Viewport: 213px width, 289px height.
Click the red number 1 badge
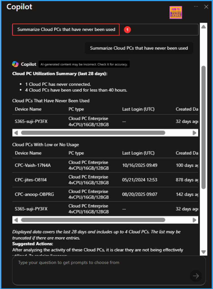click(x=127, y=30)
